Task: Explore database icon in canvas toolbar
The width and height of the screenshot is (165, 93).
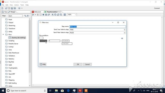Action: pos(61,15)
